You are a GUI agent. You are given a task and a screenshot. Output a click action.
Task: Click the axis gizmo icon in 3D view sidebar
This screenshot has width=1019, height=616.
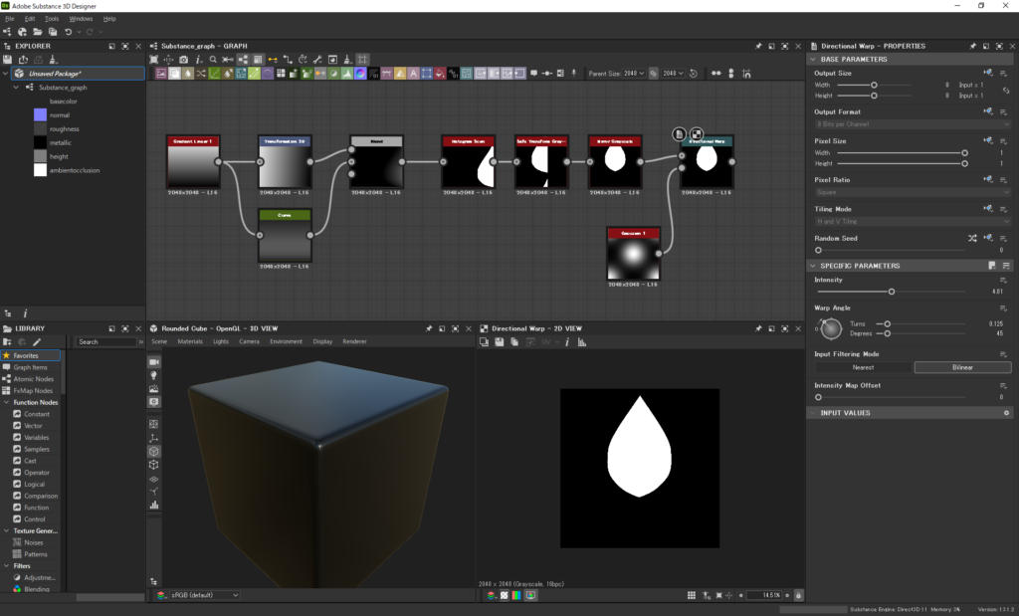point(154,438)
